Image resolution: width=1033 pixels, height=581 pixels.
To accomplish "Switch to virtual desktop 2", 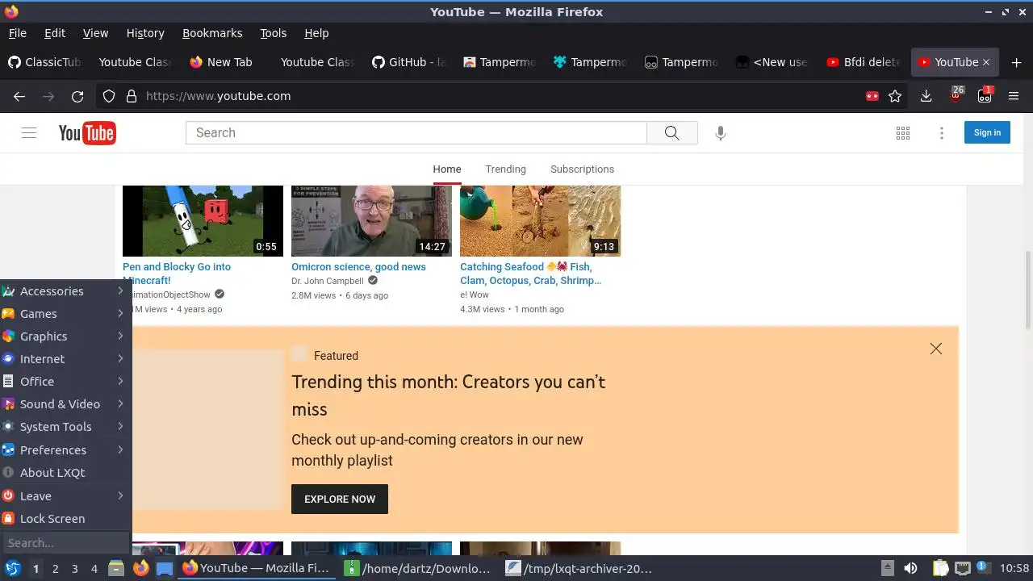I will coord(55,568).
